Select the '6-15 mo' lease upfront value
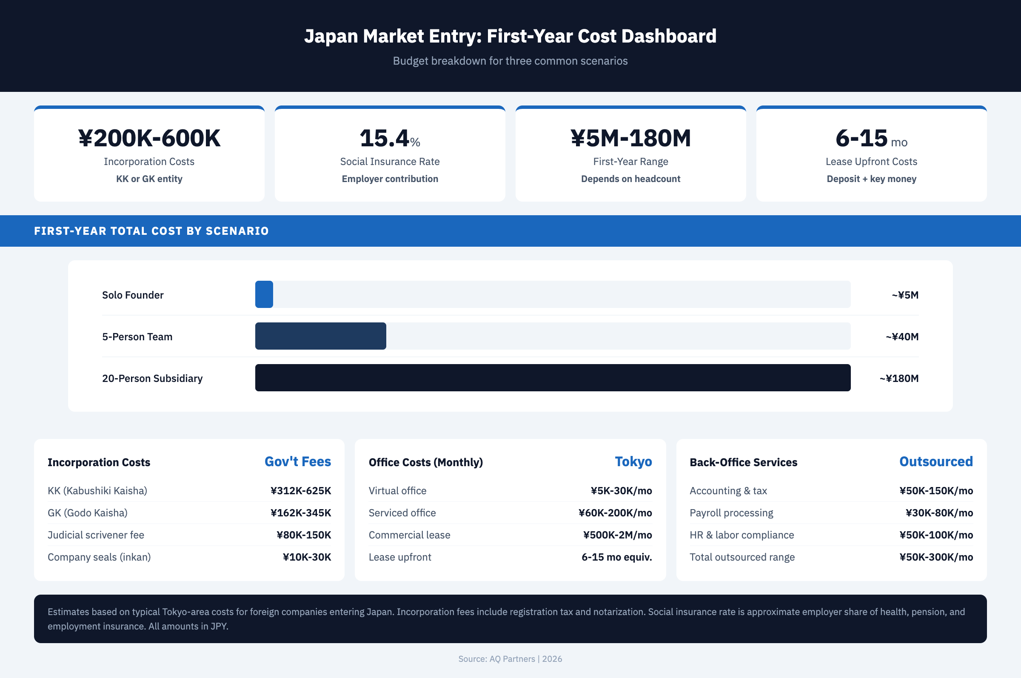This screenshot has height=678, width=1021. pyautogui.click(x=871, y=138)
